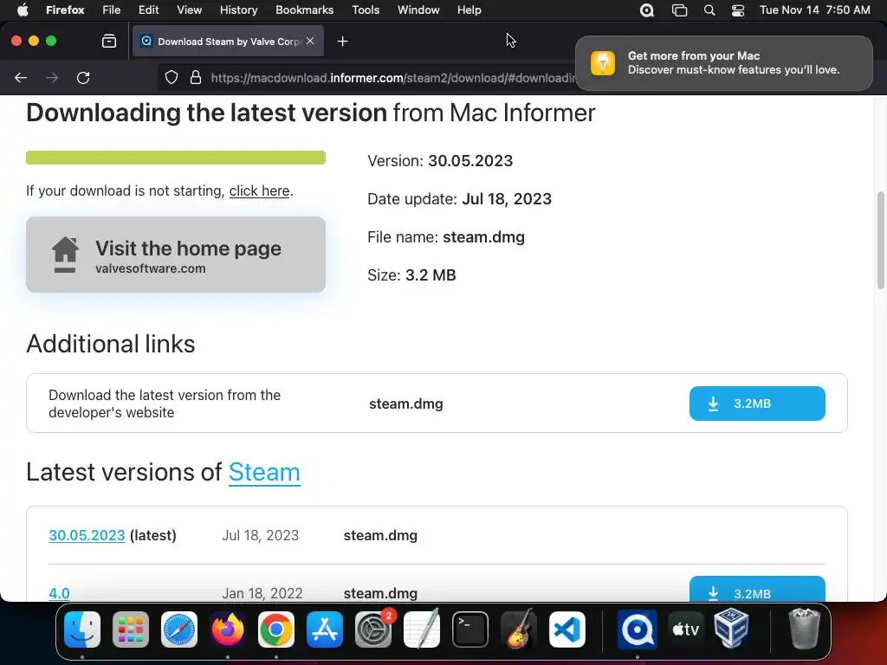This screenshot has height=665, width=887.
Task: Launch Safari from the Dock
Action: click(179, 629)
